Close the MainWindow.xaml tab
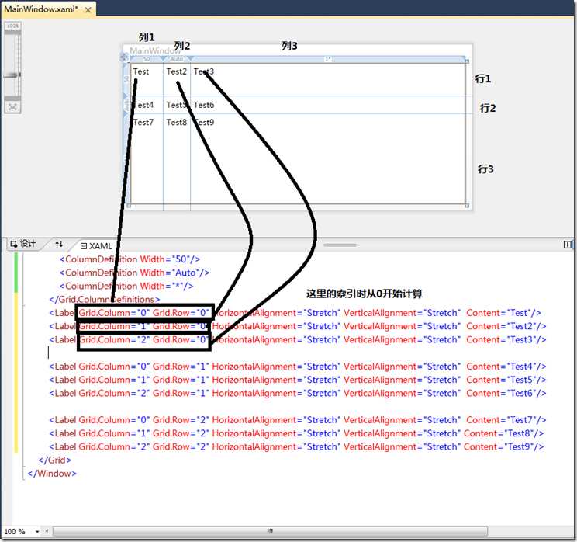577x542 pixels. coord(88,10)
